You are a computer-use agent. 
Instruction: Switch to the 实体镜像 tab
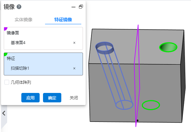click(x=23, y=20)
